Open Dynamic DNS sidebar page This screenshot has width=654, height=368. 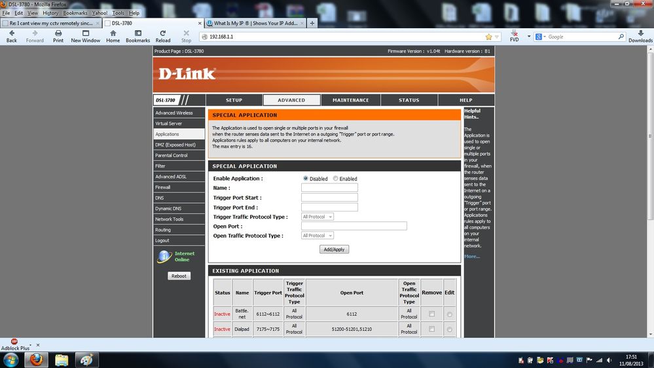[179, 209]
